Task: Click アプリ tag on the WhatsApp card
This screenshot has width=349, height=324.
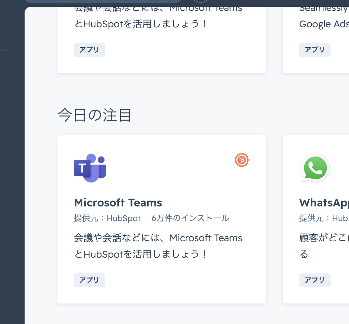Action: click(315, 280)
